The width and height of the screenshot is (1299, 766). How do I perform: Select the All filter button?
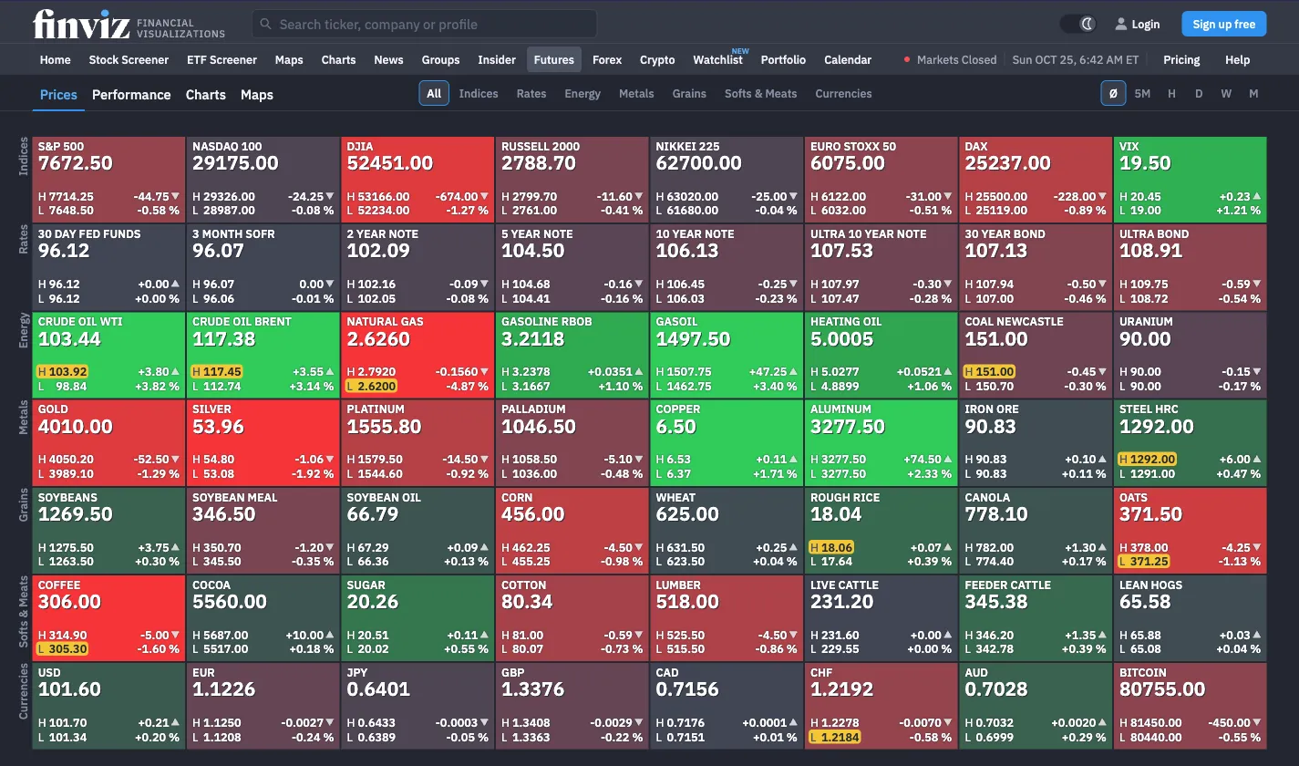click(x=434, y=94)
